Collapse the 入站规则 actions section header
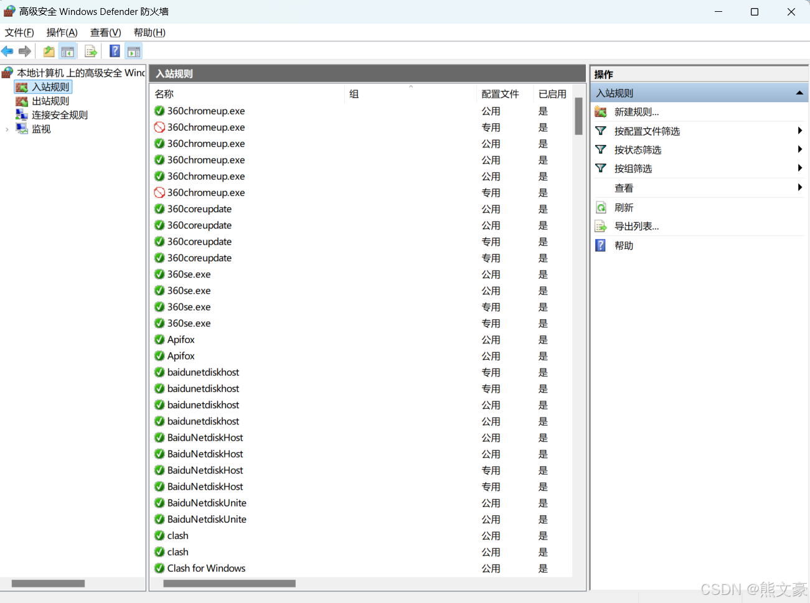Viewport: 810px width, 603px height. click(799, 93)
